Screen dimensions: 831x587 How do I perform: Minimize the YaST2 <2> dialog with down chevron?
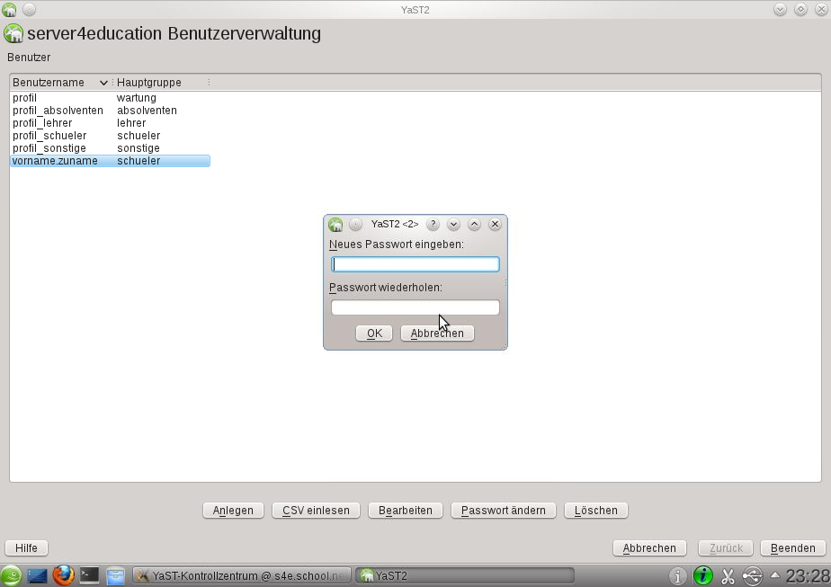pyautogui.click(x=453, y=224)
